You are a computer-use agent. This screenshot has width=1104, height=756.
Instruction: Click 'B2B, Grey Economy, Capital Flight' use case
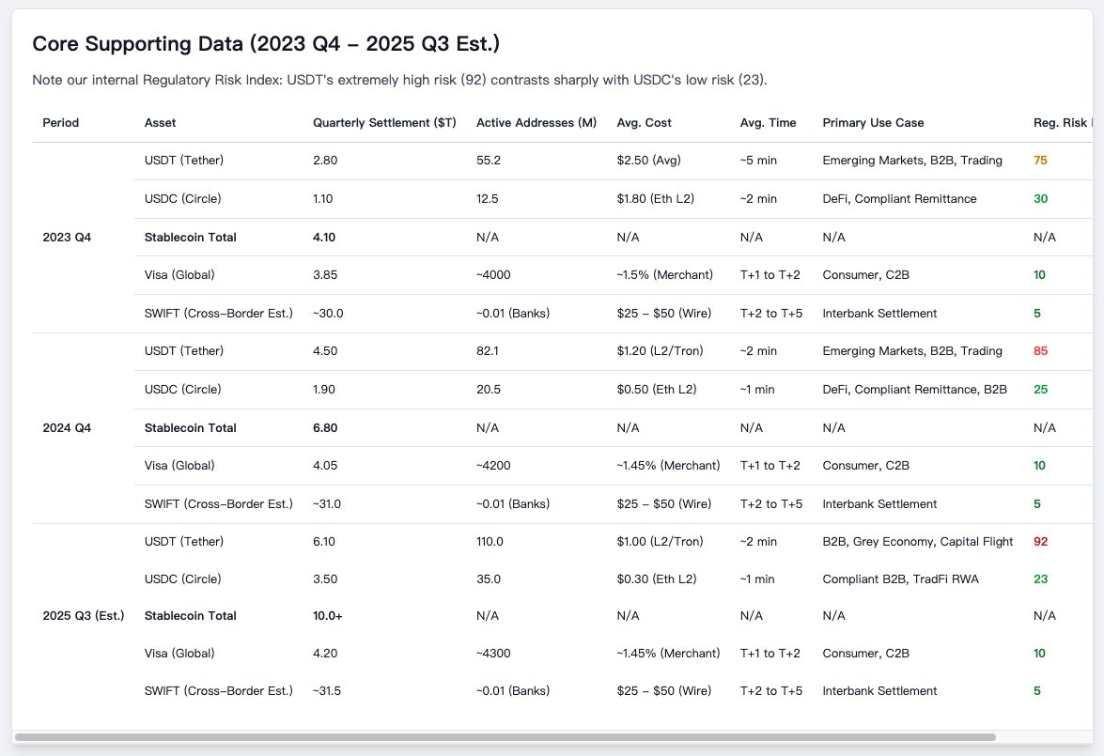(917, 542)
